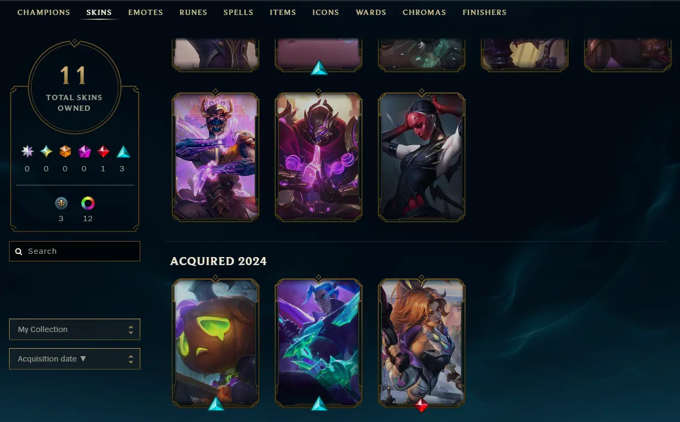The height and width of the screenshot is (422, 680).
Task: Click the yellow four-point star tier icon
Action: pos(47,152)
